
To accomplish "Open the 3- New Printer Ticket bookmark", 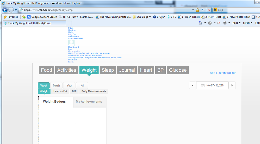I will [x=237, y=17].
